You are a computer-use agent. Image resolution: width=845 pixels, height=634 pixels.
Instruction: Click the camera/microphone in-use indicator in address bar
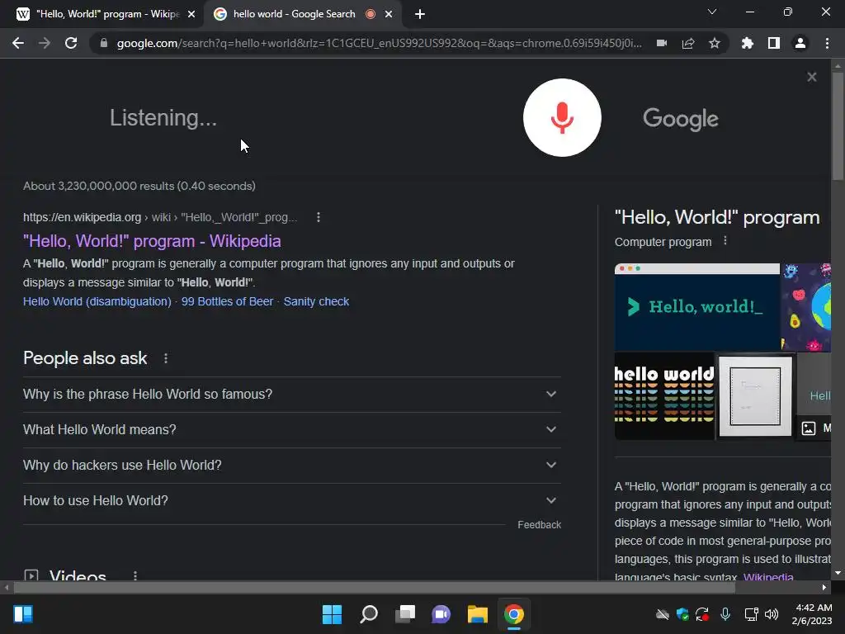[662, 43]
